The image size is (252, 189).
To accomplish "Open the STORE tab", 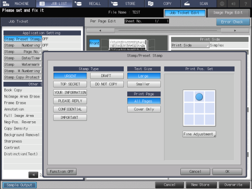I will (x=127, y=3).
